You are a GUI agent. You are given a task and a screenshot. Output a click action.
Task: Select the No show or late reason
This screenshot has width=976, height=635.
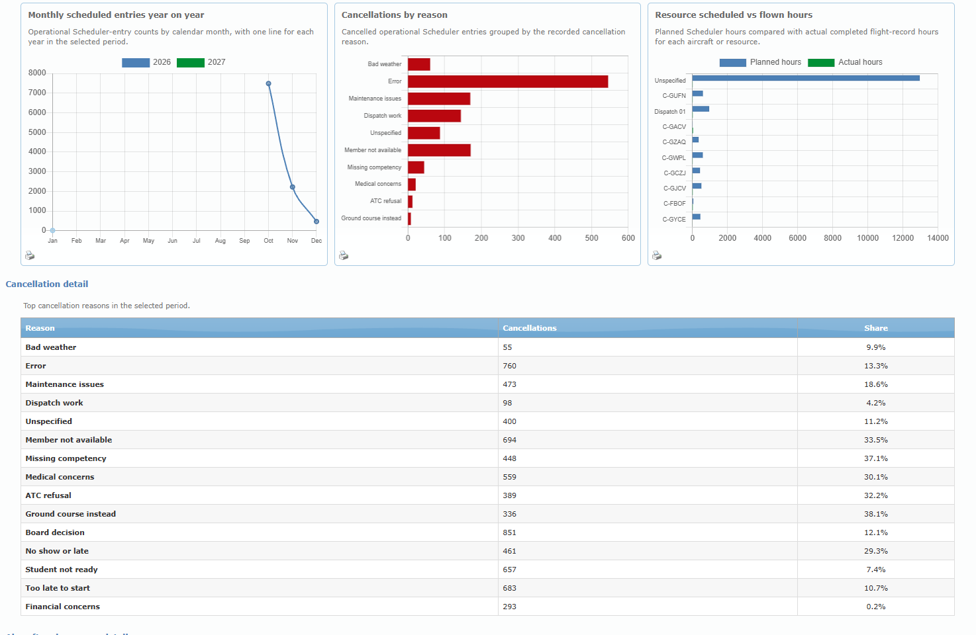[x=57, y=551]
